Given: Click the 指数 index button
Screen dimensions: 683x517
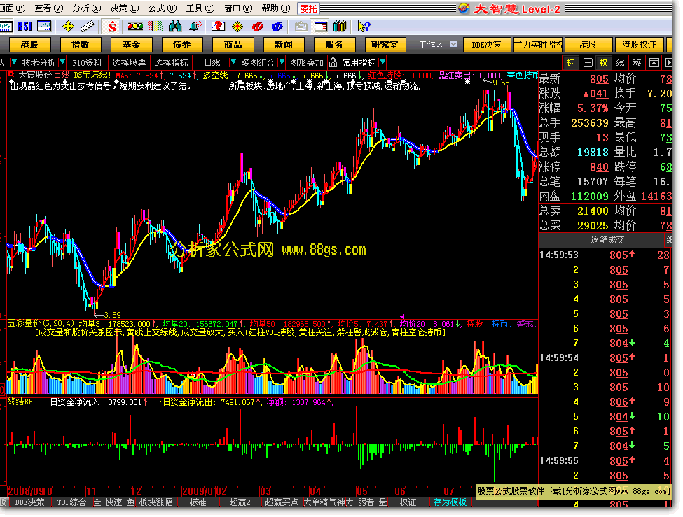Looking at the screenshot, I should coord(81,44).
